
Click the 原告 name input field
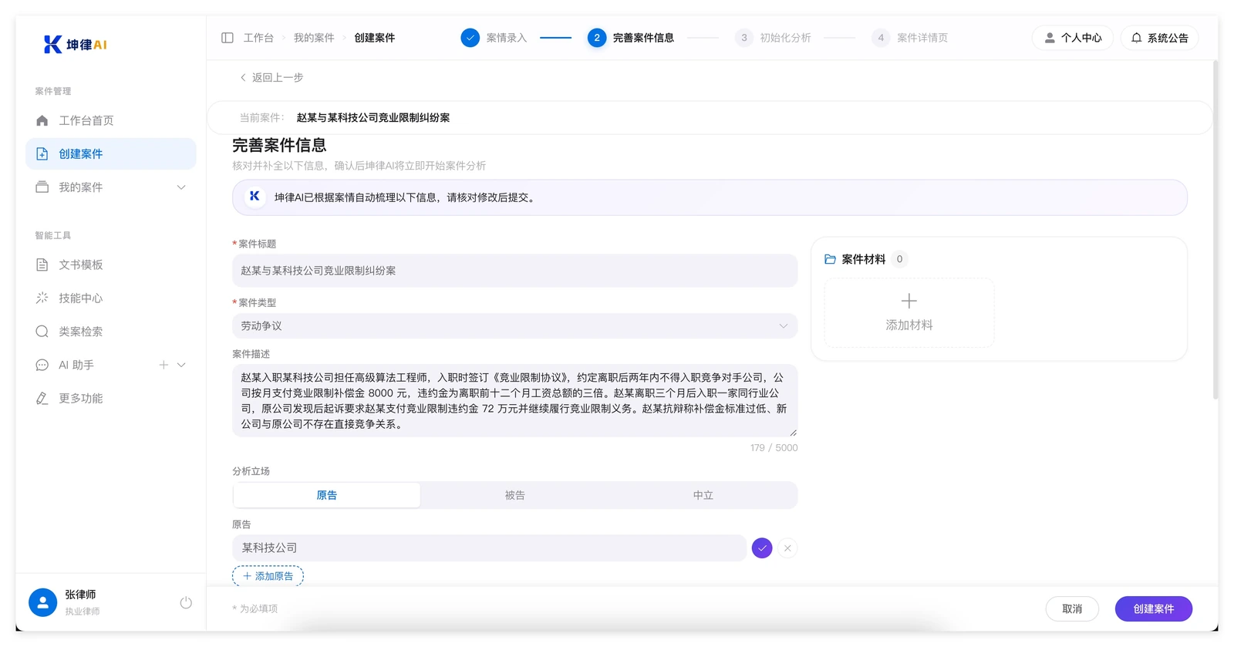489,548
